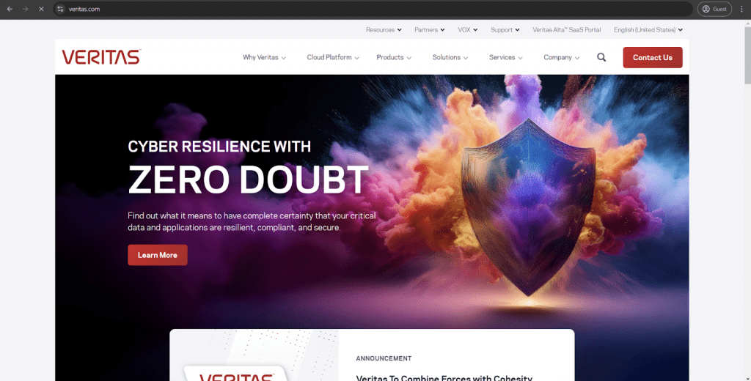Open the Services menu
The width and height of the screenshot is (751, 381).
point(506,57)
